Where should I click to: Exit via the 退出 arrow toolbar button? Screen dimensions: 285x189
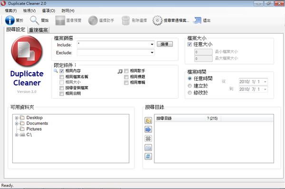(x=202, y=20)
